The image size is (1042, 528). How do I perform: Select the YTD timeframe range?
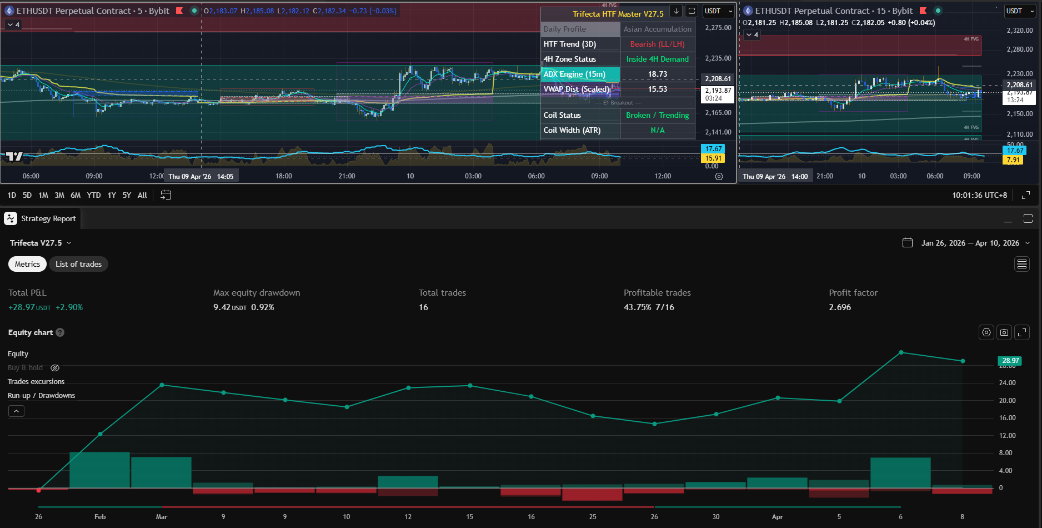click(x=93, y=195)
